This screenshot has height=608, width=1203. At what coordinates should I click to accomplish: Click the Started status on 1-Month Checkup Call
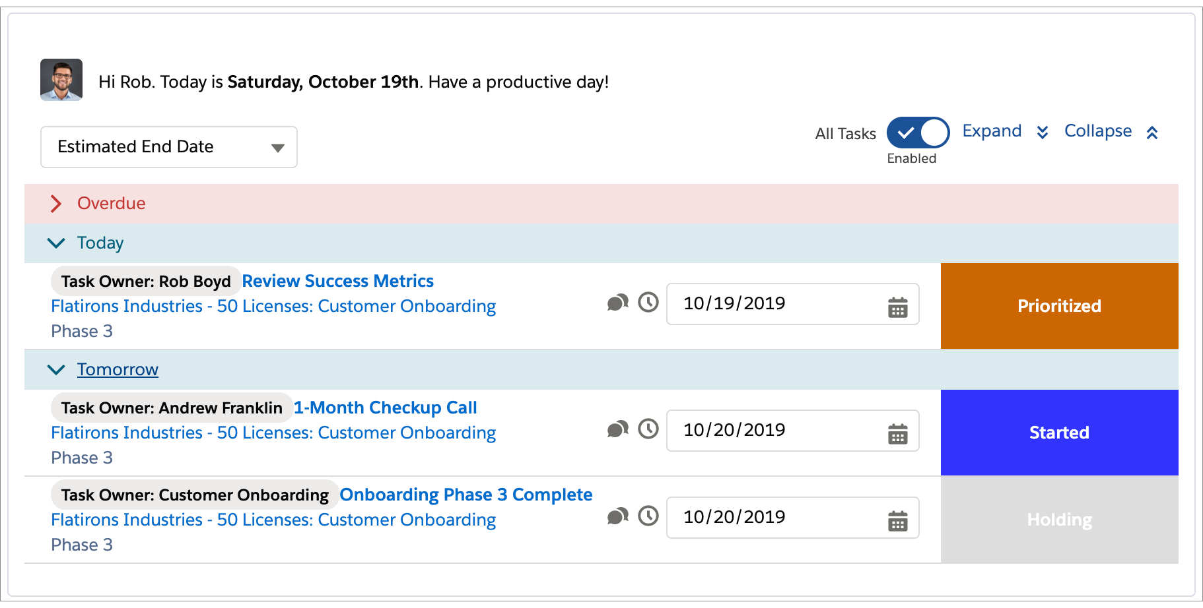coord(1058,433)
